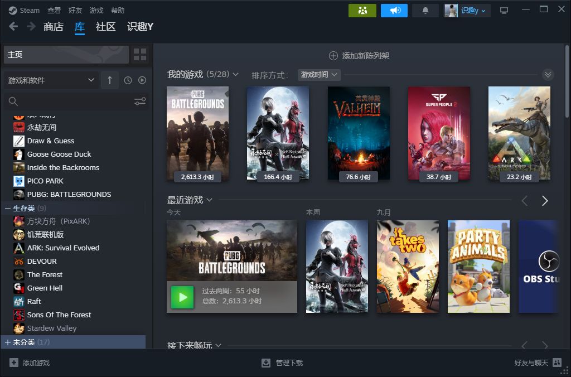This screenshot has height=377, width=571.
Task: Open OBS Studio cover in recent games
Action: 538,266
